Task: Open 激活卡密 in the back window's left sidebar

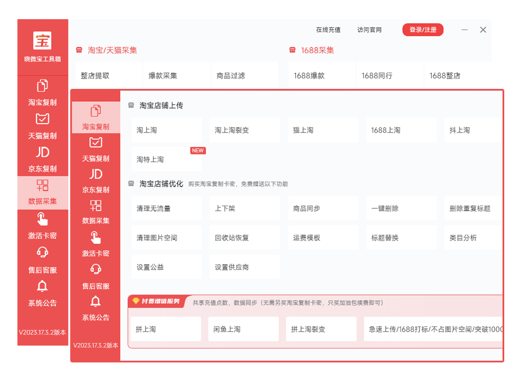Action: click(x=42, y=226)
